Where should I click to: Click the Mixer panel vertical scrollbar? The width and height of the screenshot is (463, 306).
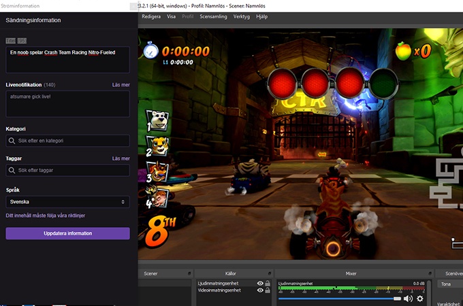pyautogui.click(x=429, y=292)
